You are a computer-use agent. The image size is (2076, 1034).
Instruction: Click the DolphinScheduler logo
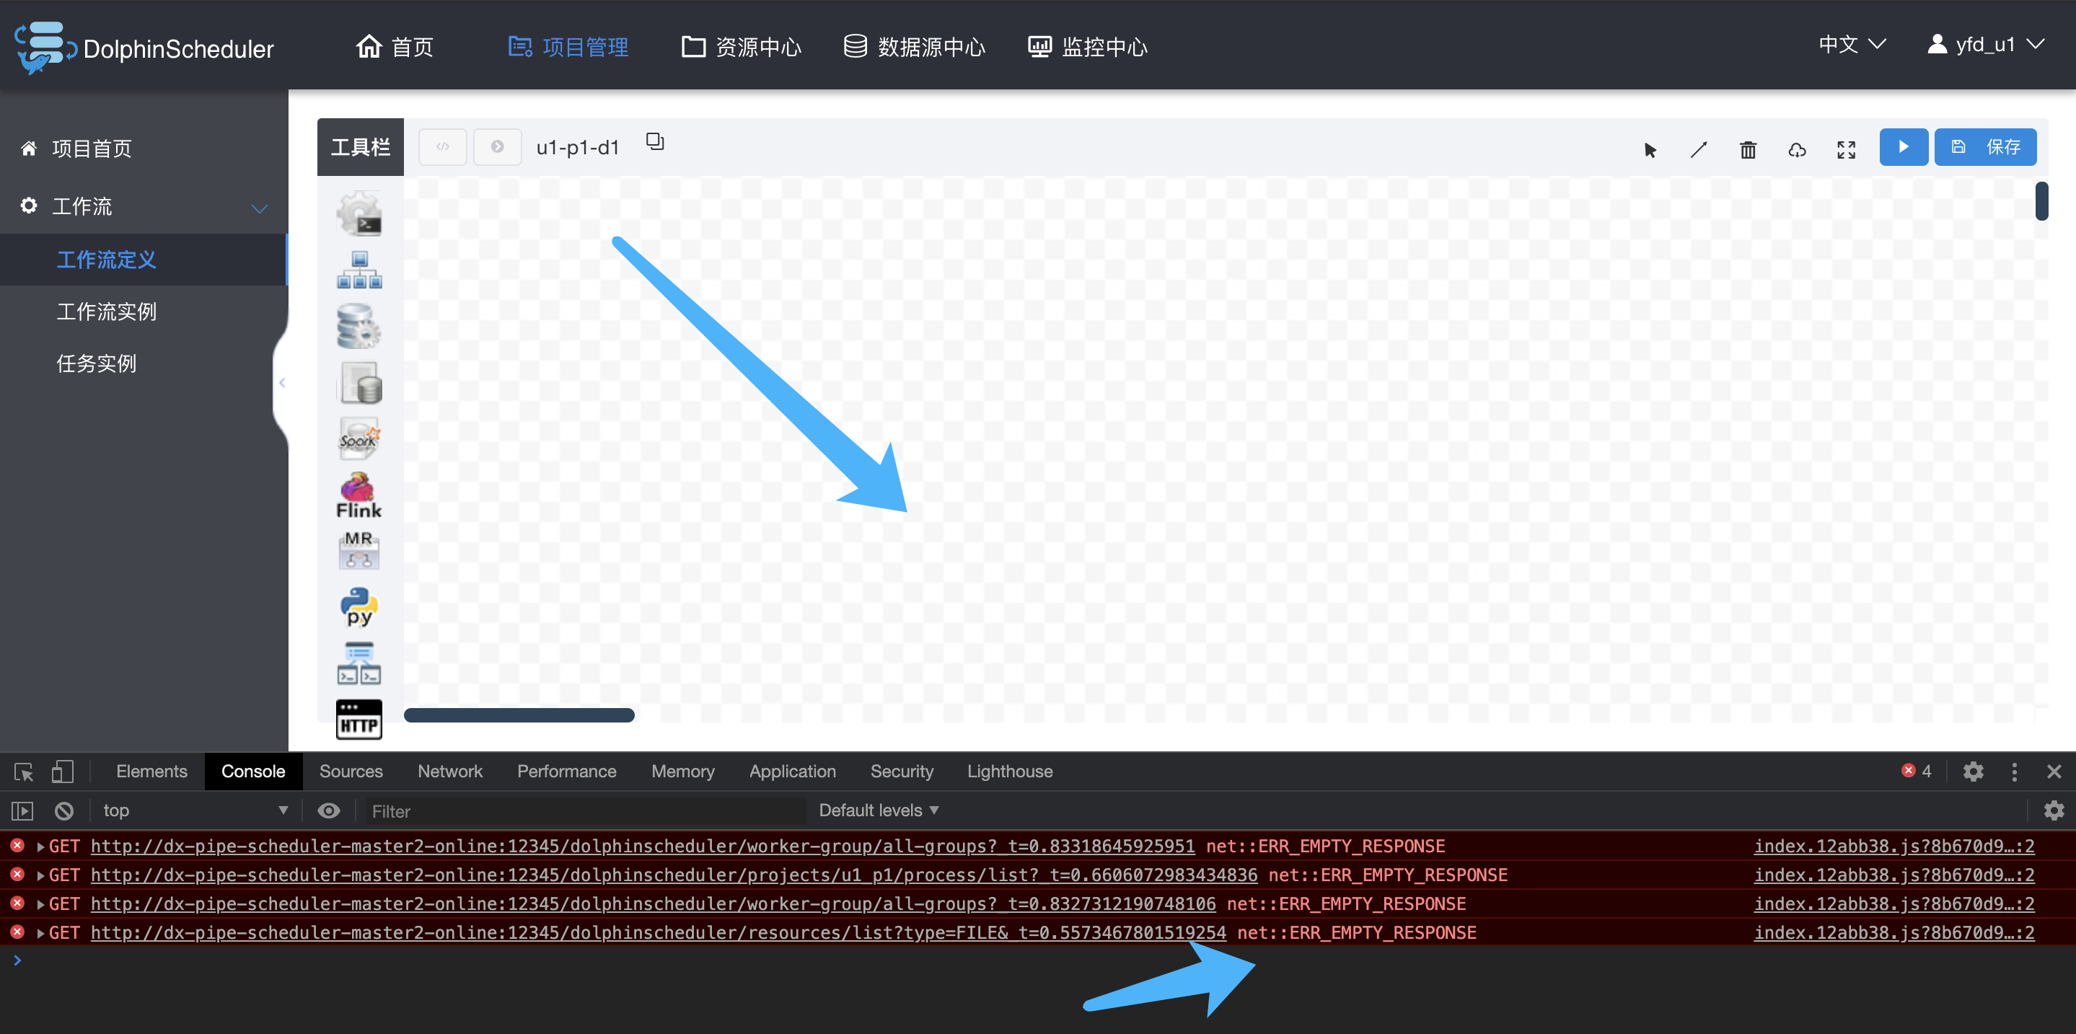click(144, 48)
